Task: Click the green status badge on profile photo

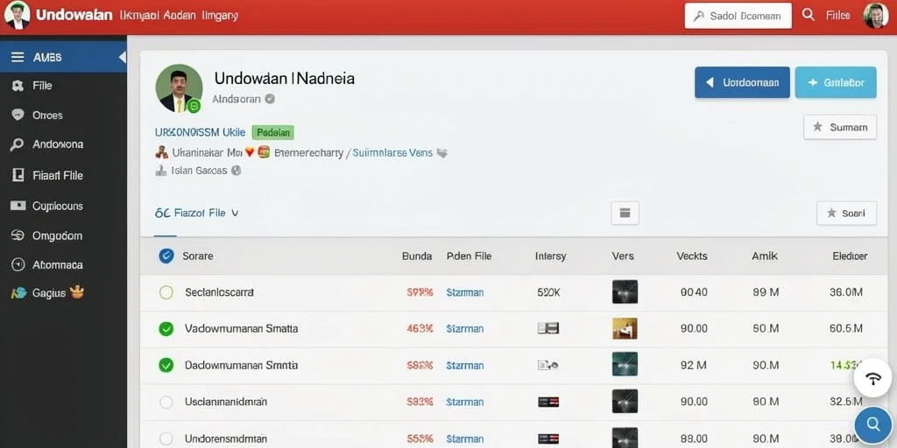Action: (194, 106)
